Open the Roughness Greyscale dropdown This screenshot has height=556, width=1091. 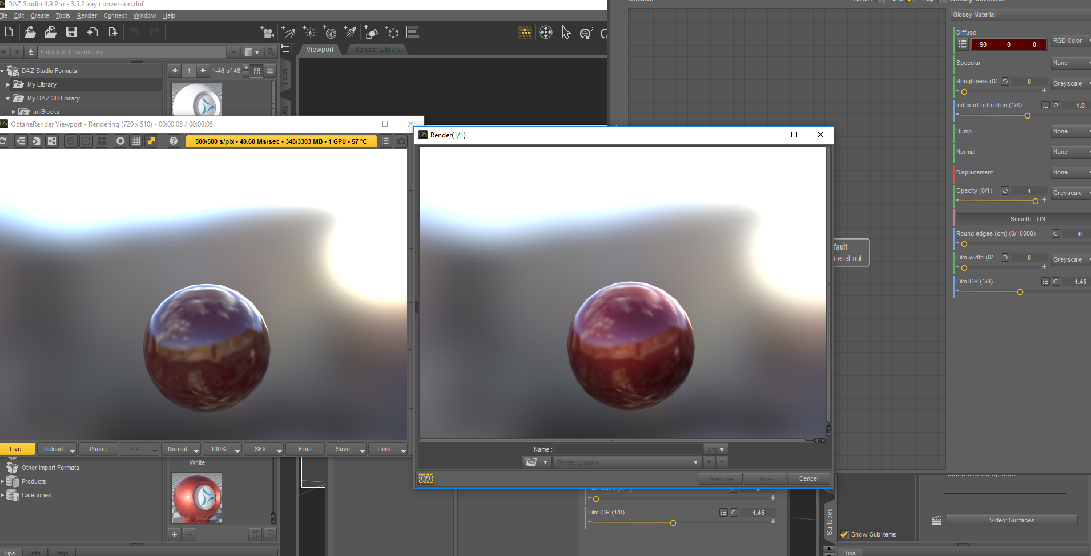(x=1071, y=84)
